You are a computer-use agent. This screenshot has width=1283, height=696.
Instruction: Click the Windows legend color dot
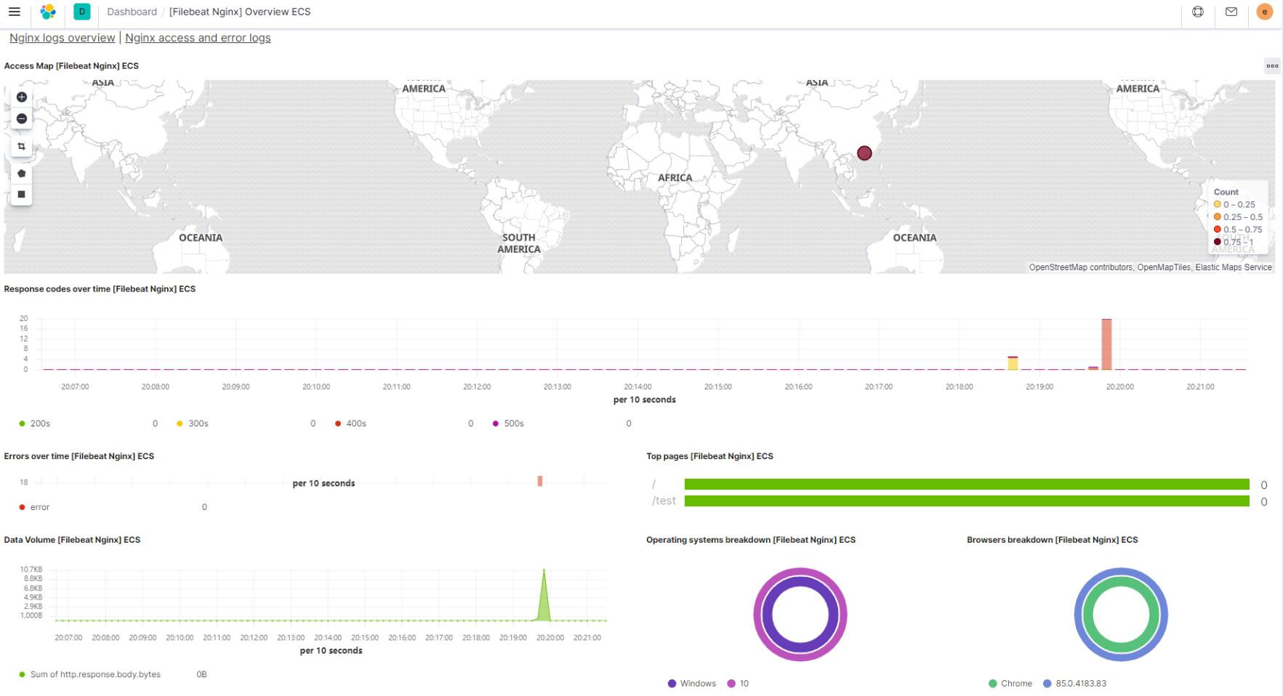tap(672, 684)
